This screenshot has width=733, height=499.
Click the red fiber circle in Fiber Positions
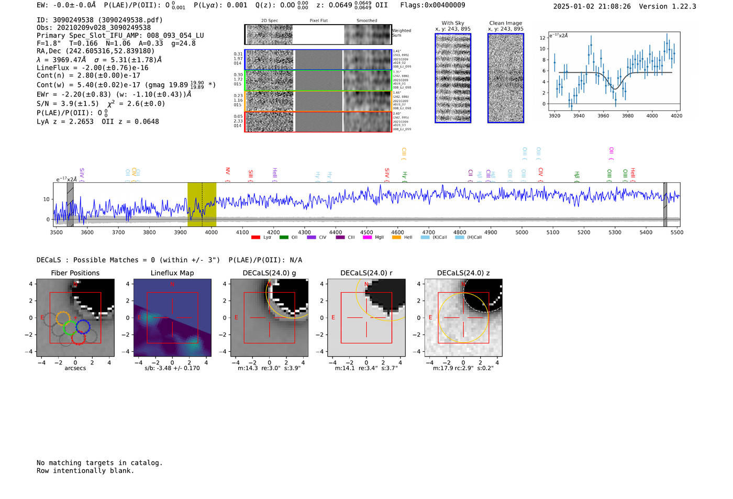click(78, 338)
